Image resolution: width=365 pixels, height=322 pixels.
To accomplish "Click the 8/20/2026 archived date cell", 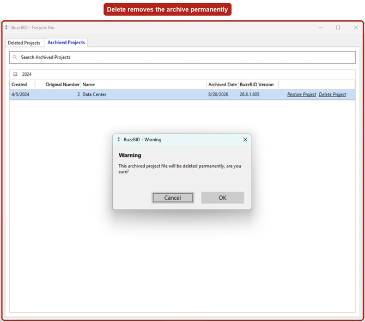I will coord(218,94).
